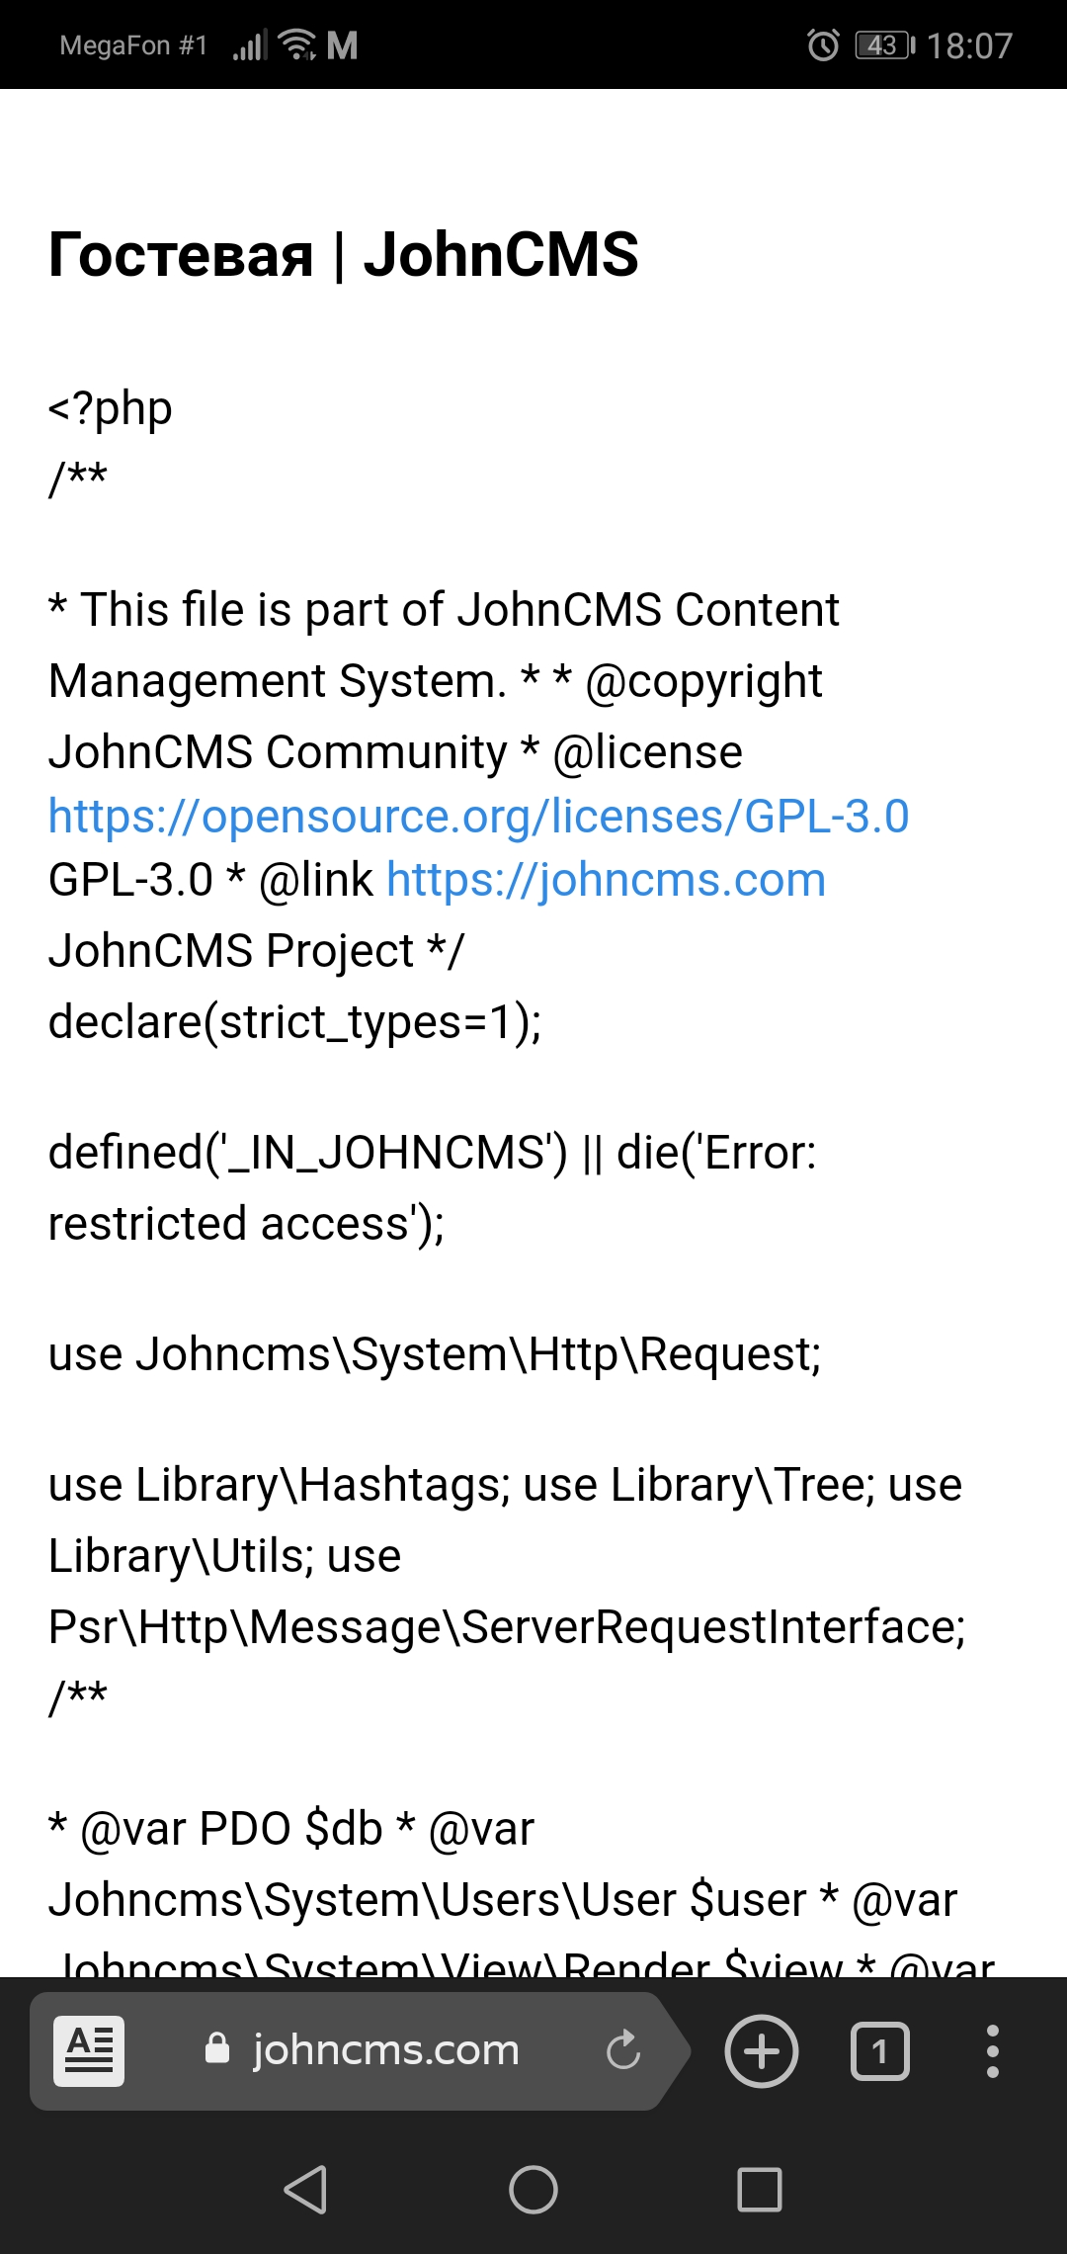Screen dimensions: 1067x2254
Task: Tap the 18:07 clock in status bar
Action: [969, 45]
